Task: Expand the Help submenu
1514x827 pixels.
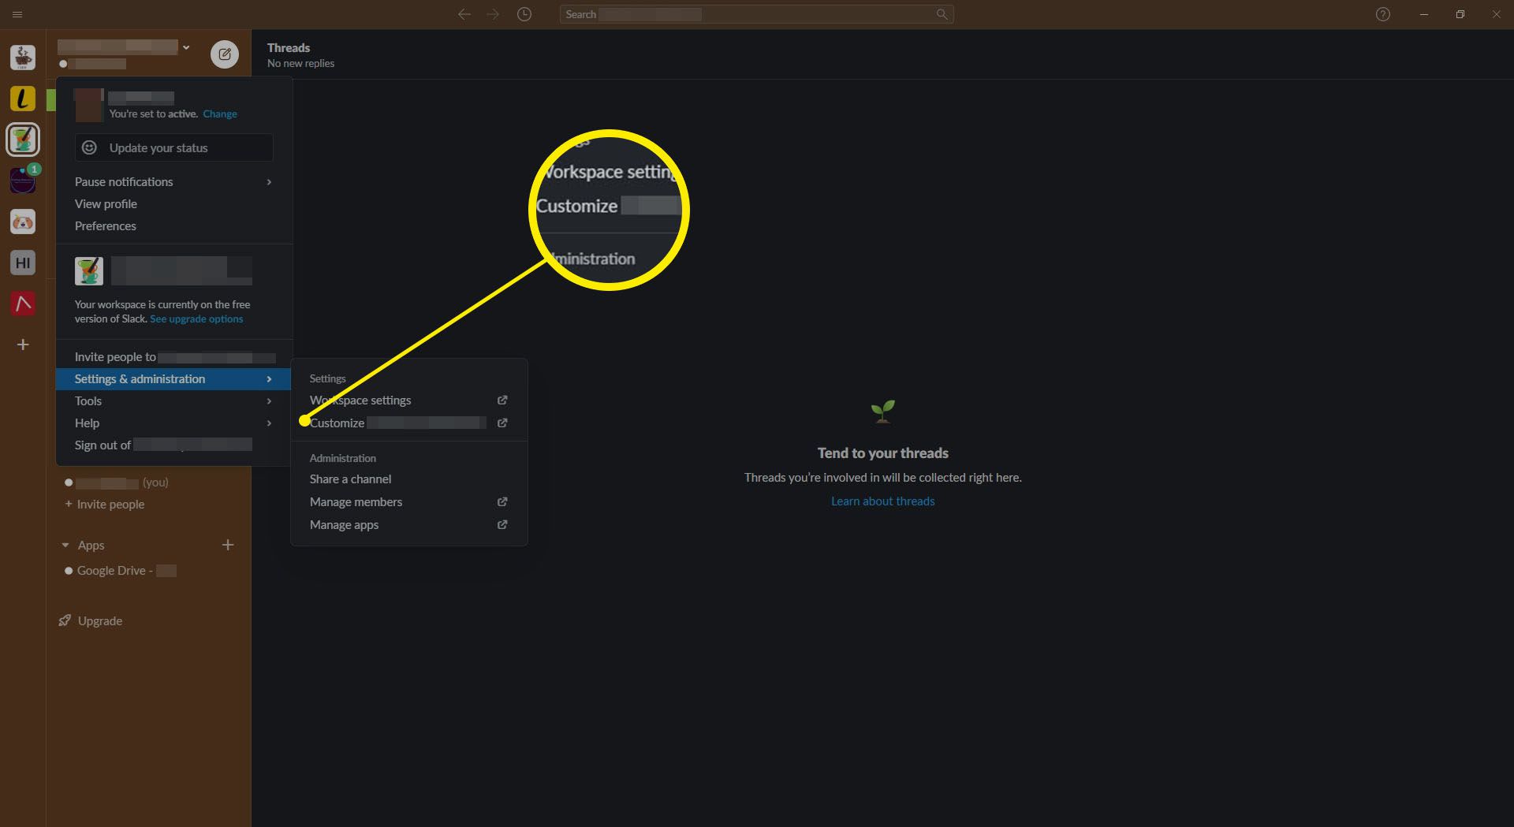Action: click(x=173, y=423)
